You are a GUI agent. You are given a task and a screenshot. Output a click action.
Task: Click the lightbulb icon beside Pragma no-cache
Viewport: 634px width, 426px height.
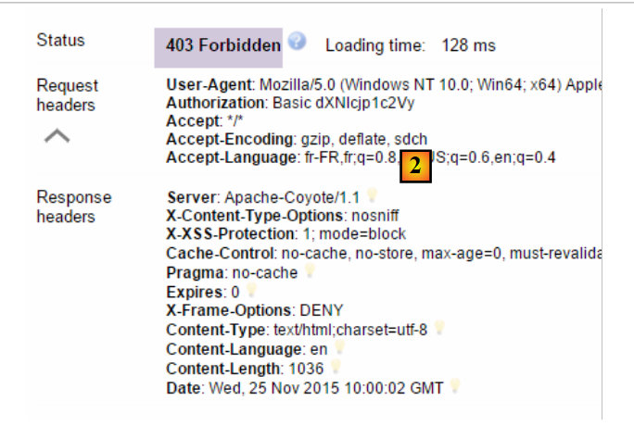click(310, 272)
